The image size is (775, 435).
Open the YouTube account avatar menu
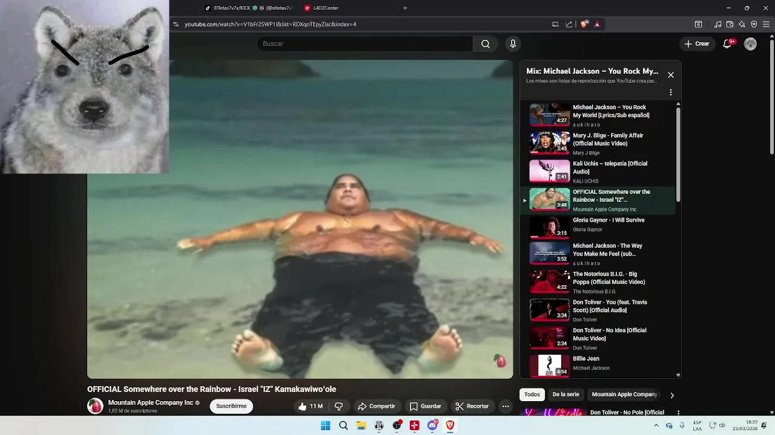pos(750,43)
